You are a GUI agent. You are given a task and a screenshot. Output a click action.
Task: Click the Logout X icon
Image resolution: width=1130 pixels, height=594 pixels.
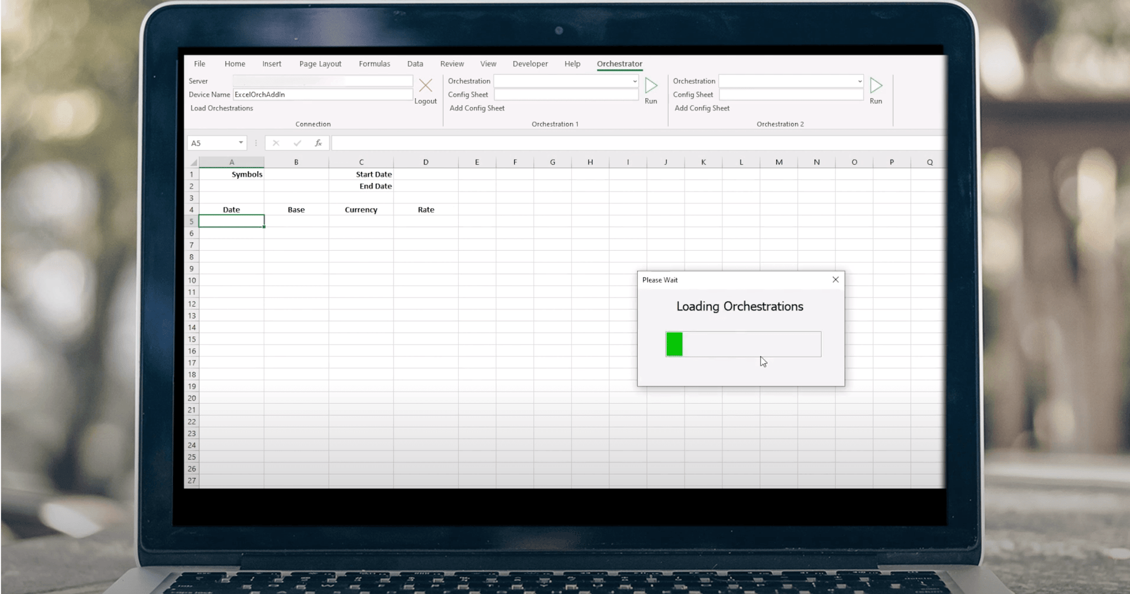[425, 85]
